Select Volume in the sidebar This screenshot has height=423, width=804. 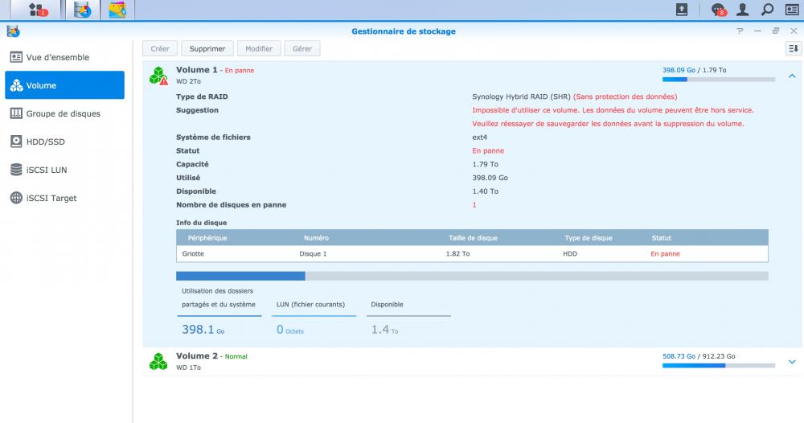[64, 85]
